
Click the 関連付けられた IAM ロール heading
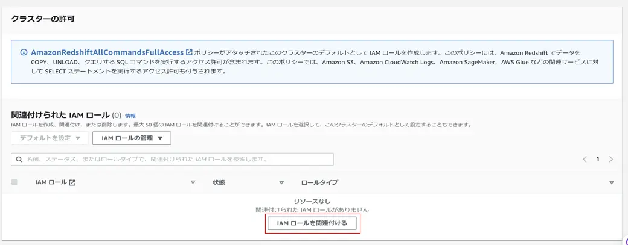click(x=60, y=116)
